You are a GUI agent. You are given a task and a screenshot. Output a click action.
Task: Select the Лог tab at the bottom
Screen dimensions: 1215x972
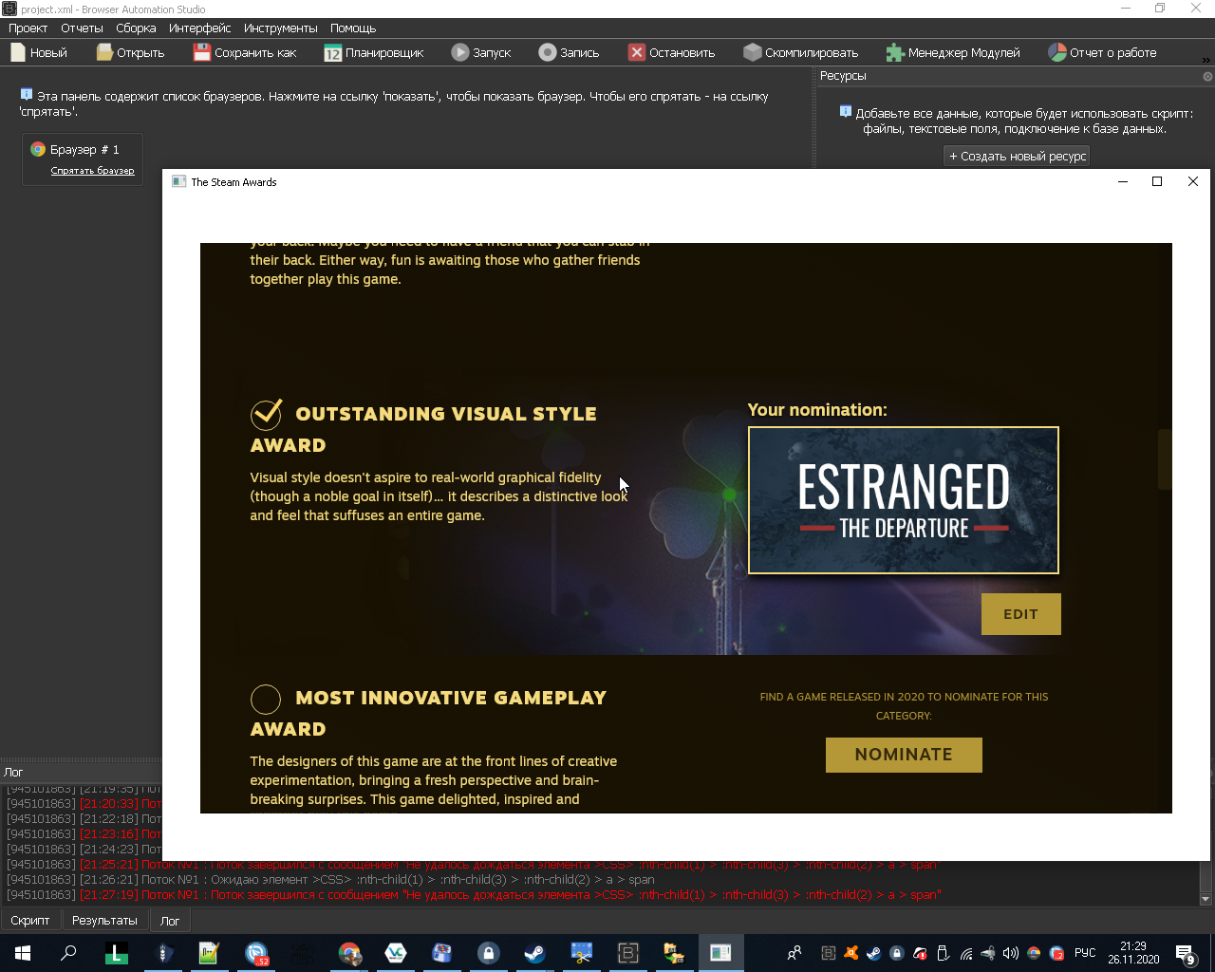[x=170, y=920]
